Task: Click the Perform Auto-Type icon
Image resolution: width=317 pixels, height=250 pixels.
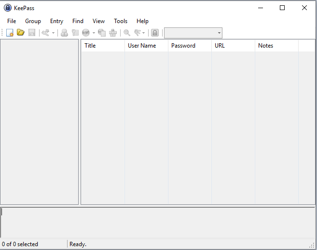Action: pos(113,33)
